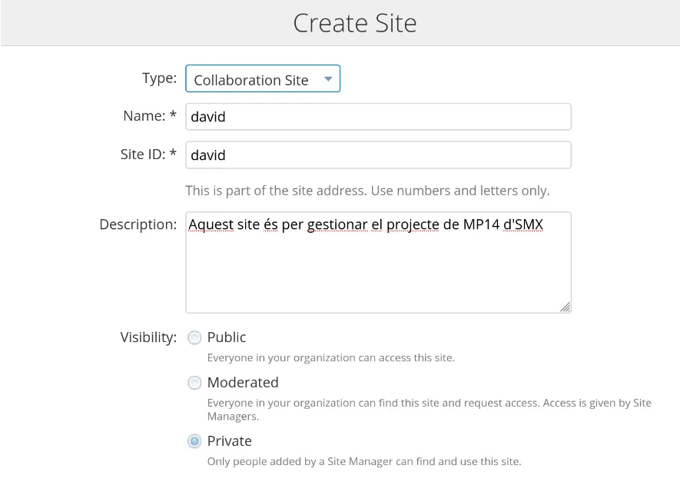The height and width of the screenshot is (485, 680).
Task: Click the Name input field containing david
Action: click(x=378, y=117)
